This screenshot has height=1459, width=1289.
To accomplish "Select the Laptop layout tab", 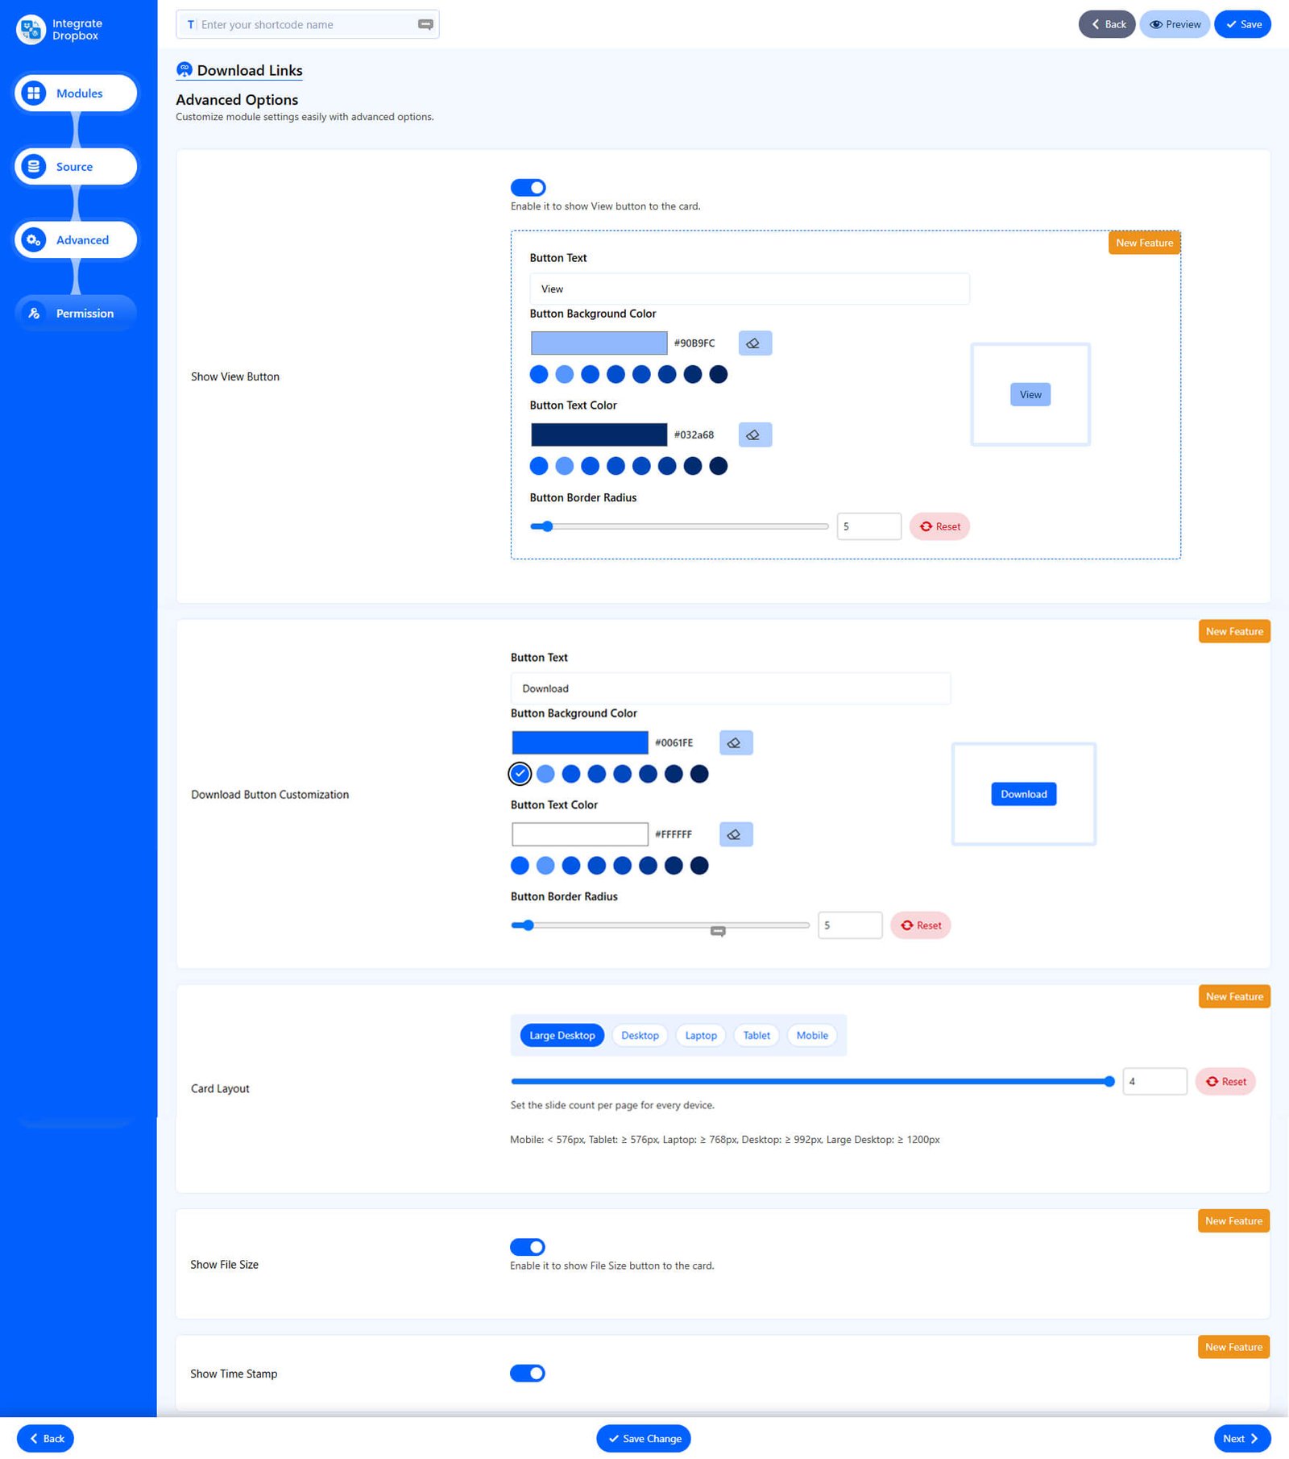I will [x=701, y=1036].
